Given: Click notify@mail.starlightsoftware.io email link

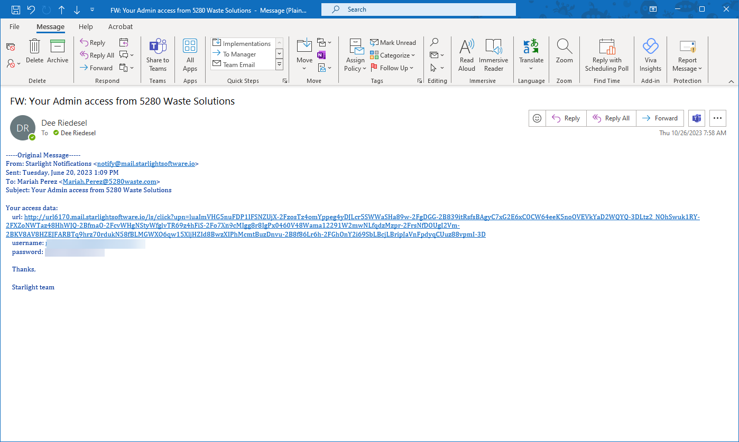Looking at the screenshot, I should click(x=146, y=164).
